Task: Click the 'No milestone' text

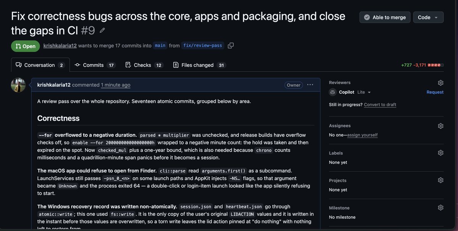Action: (342, 217)
